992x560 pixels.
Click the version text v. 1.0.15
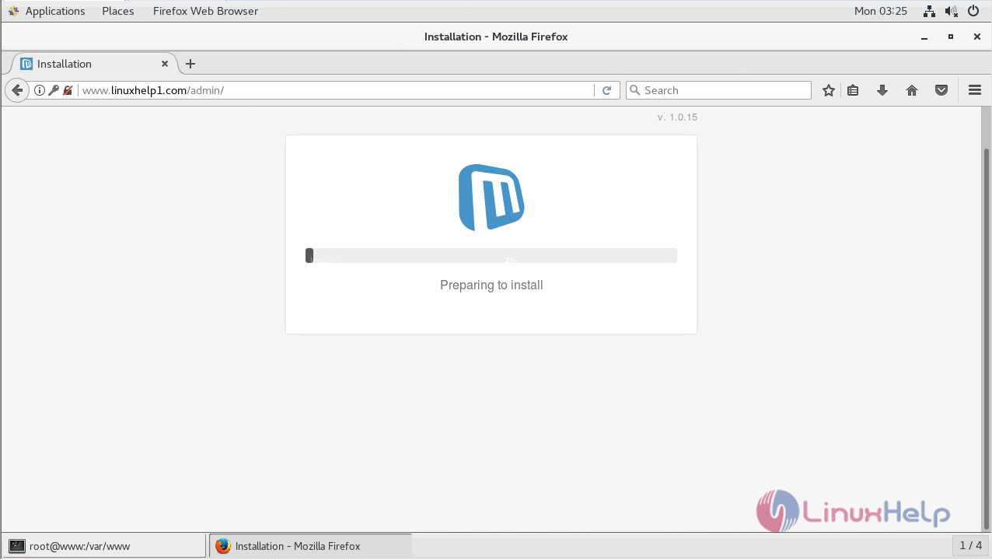coord(677,117)
